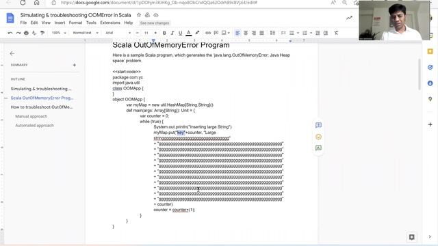Image resolution: width=438 pixels, height=246 pixels.
Task: Open the Extensions menu
Action: [x=110, y=23]
